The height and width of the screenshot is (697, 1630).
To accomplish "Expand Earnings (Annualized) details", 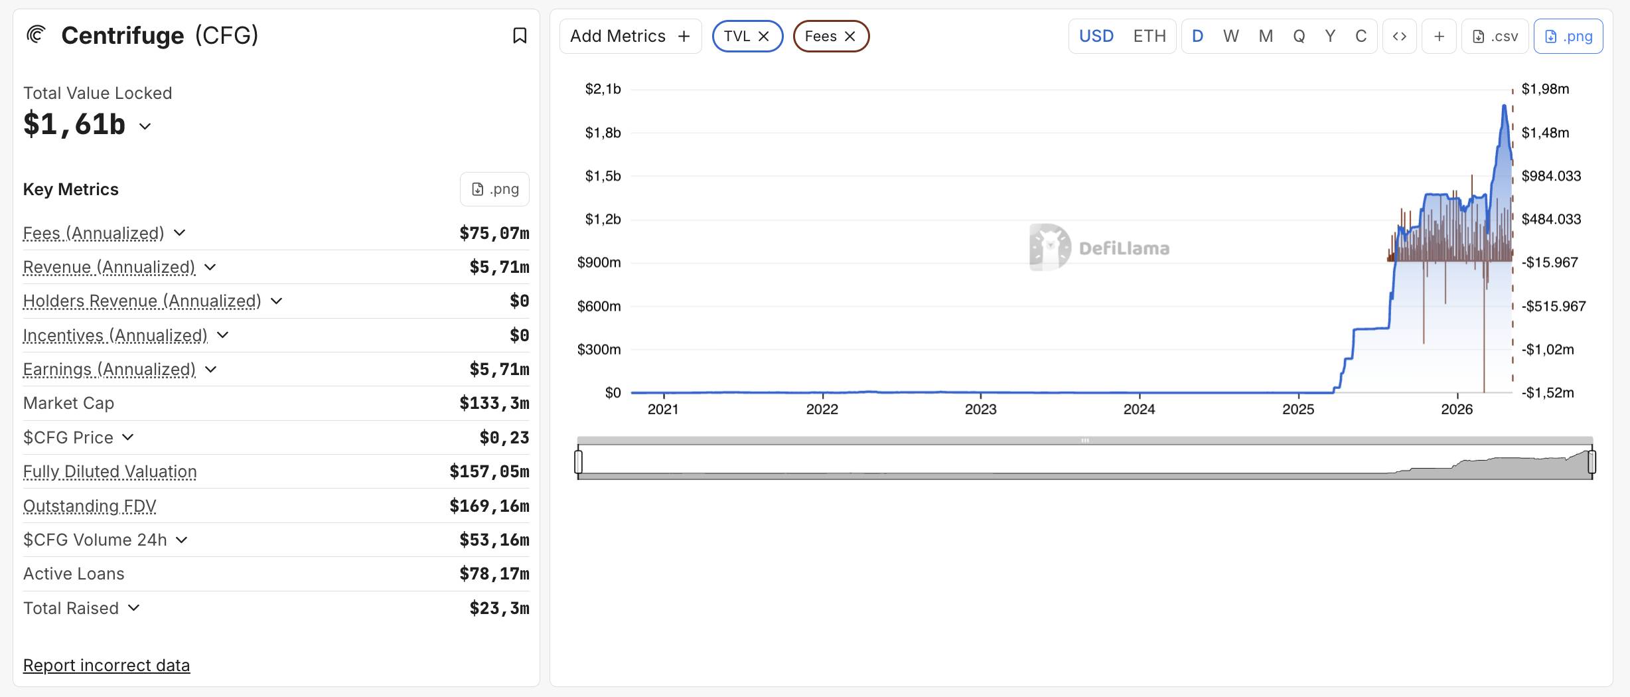I will [x=210, y=369].
